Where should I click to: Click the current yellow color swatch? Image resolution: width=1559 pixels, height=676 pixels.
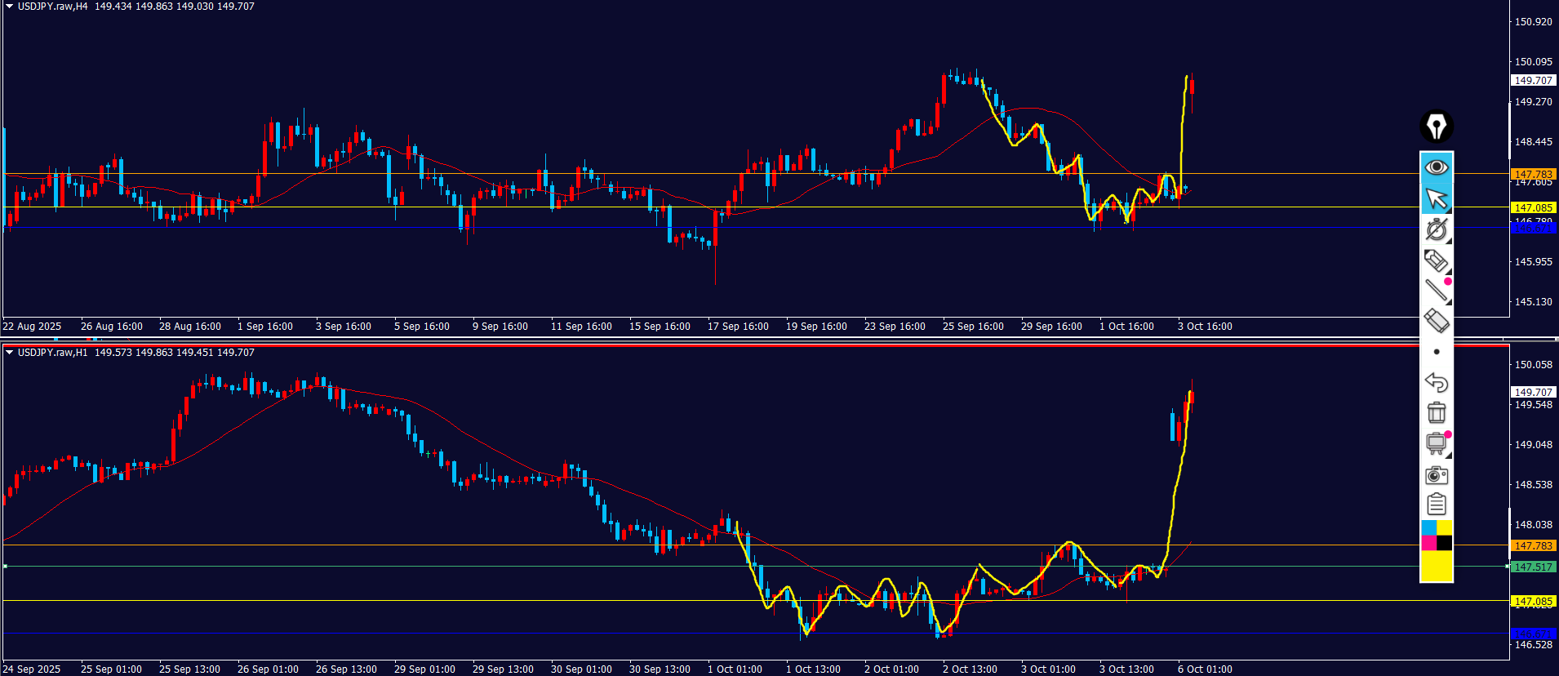tap(1437, 566)
